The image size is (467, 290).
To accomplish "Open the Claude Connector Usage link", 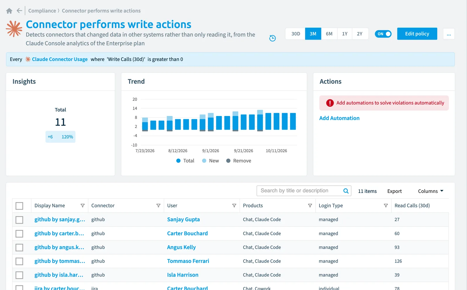I will click(60, 59).
